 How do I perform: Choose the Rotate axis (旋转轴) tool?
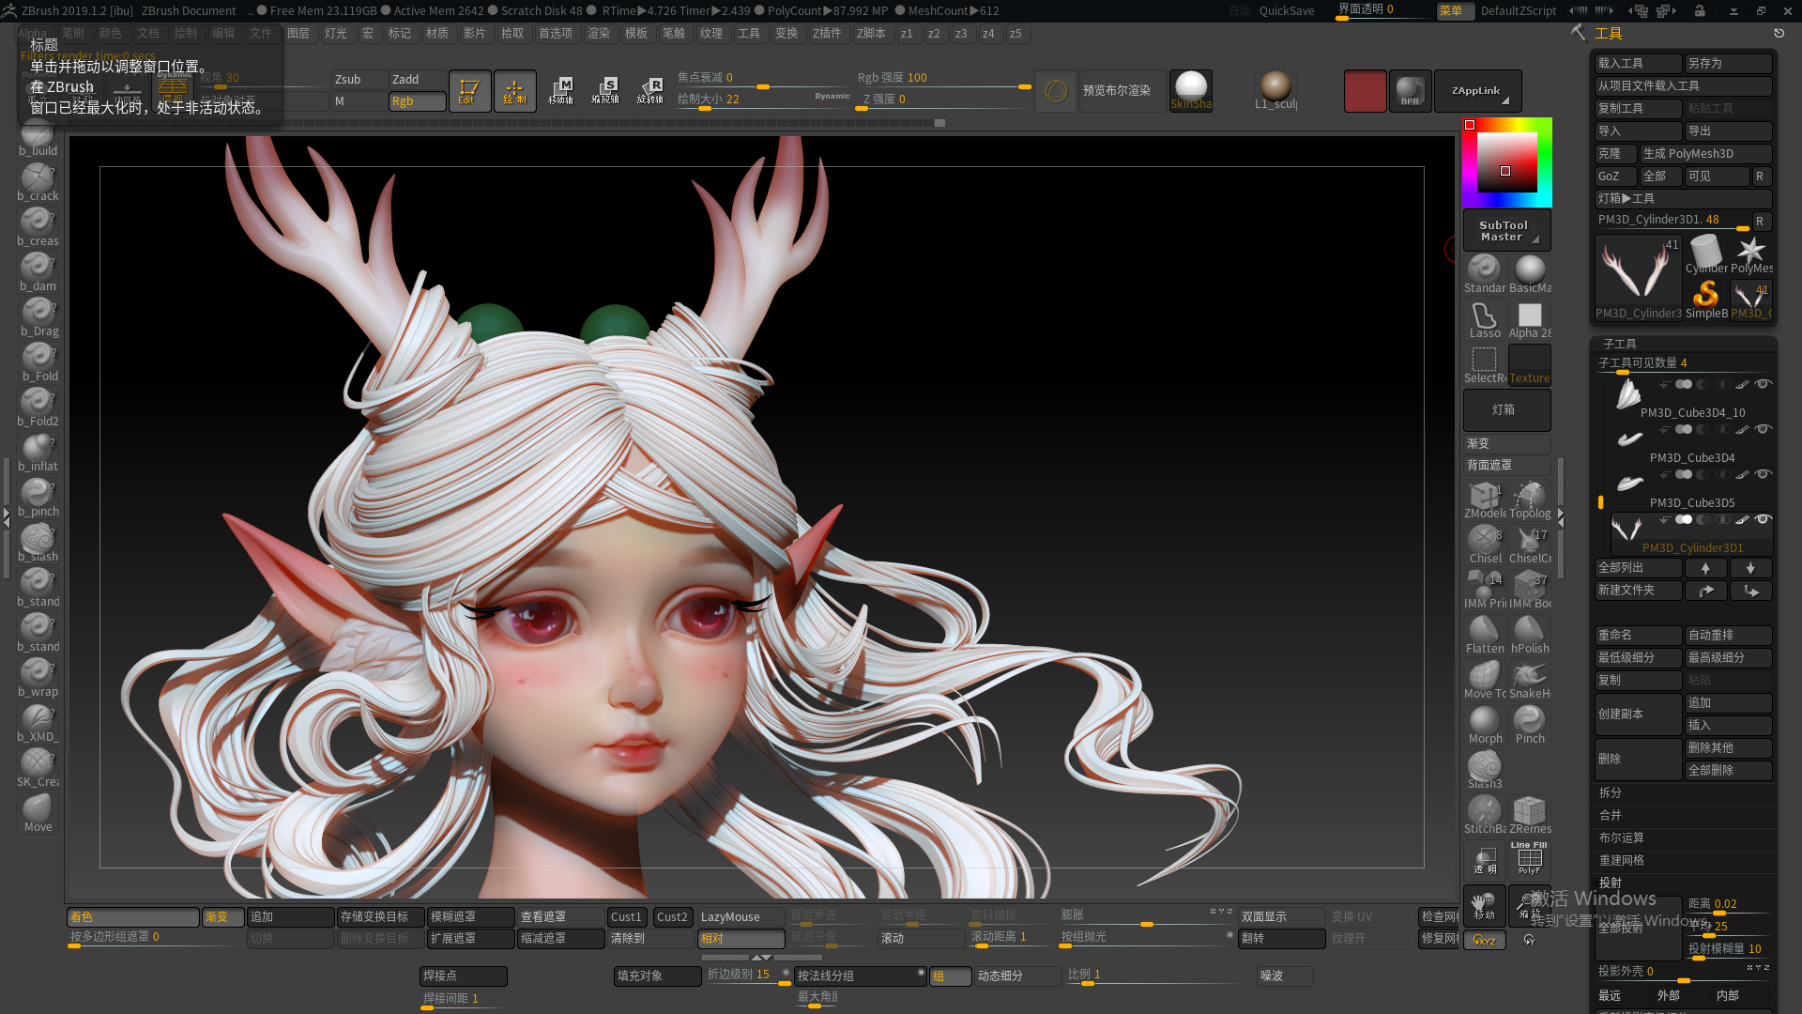tap(650, 90)
